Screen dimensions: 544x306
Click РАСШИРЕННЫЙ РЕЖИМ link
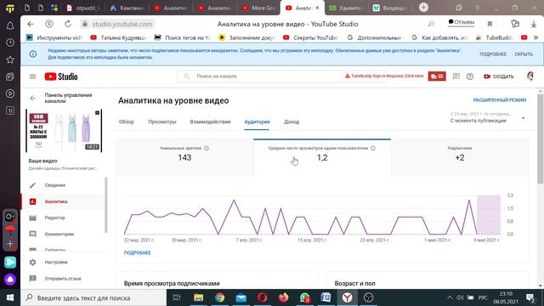coord(500,100)
